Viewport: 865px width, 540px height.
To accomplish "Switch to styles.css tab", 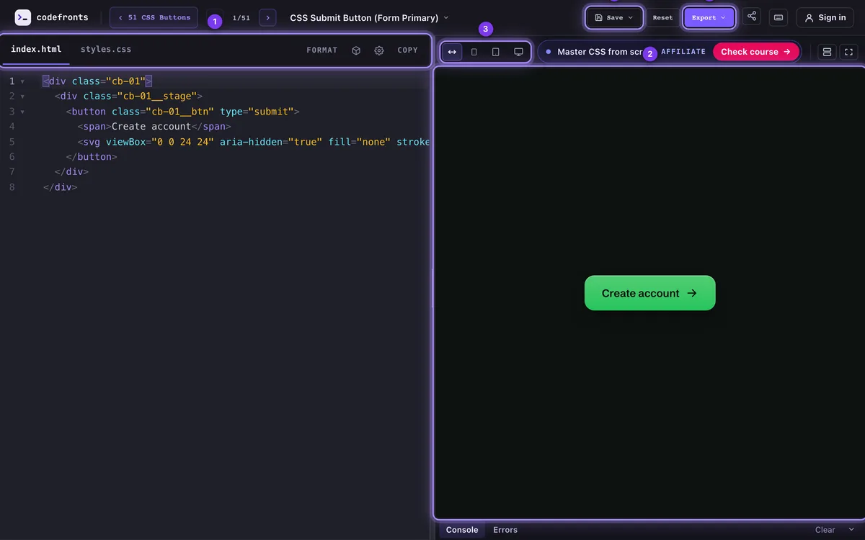I will [106, 50].
